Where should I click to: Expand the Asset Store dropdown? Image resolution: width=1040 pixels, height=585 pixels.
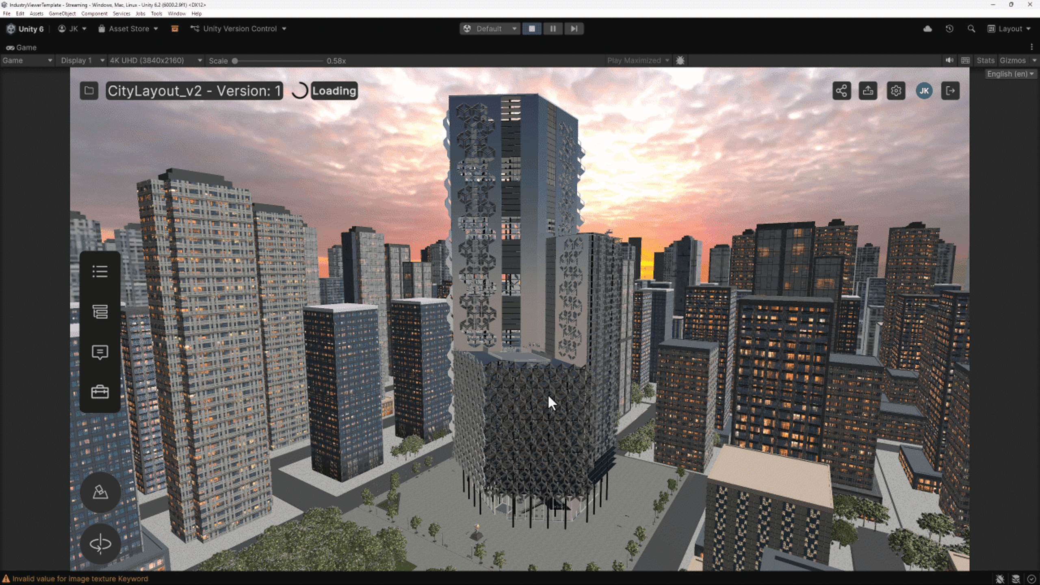[x=128, y=29]
